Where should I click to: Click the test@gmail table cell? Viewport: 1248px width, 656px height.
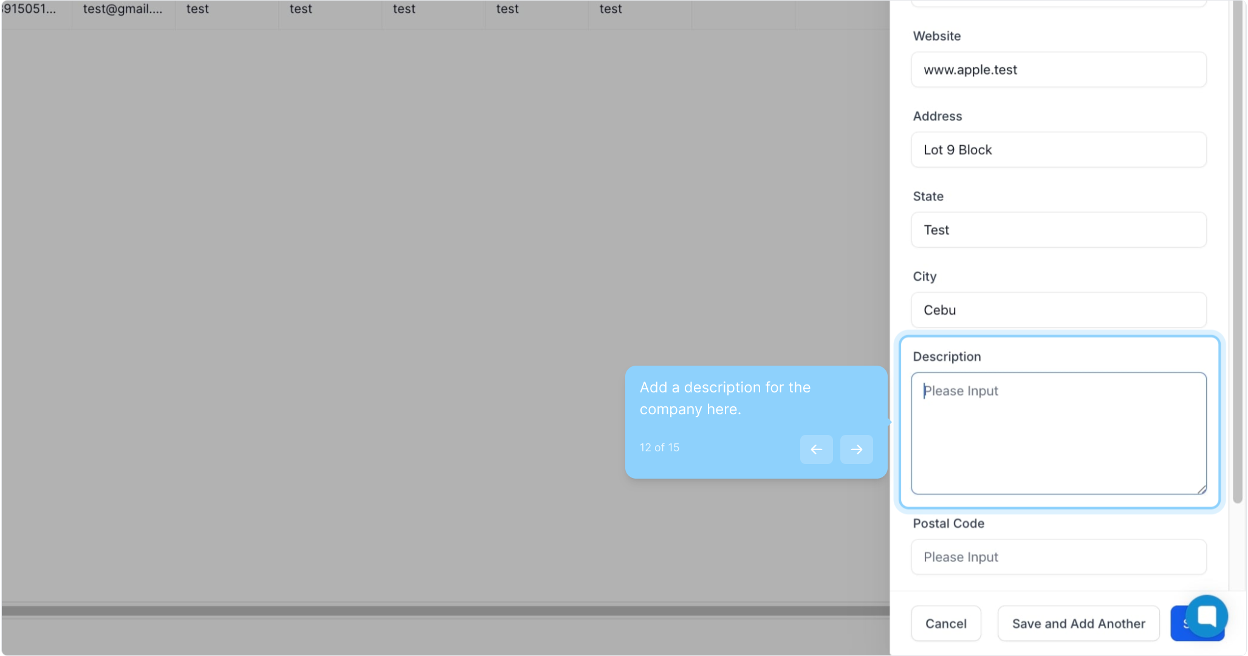123,9
